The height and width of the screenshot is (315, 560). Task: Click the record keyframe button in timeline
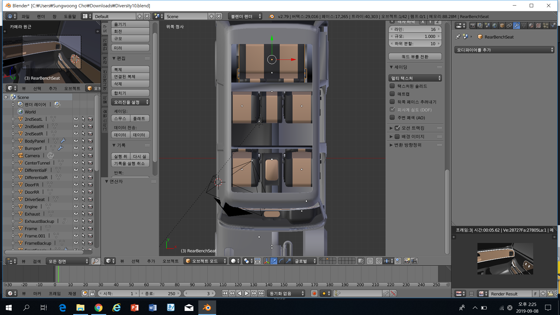point(314,293)
